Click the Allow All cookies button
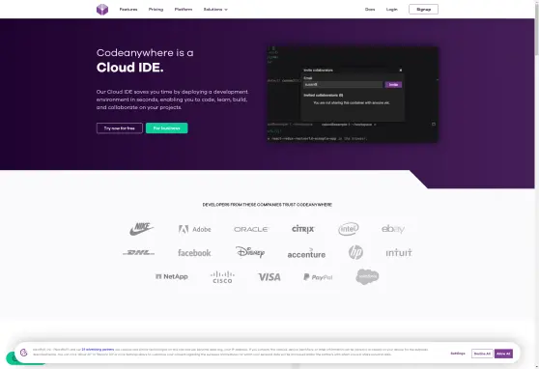This screenshot has width=539, height=369. click(503, 354)
